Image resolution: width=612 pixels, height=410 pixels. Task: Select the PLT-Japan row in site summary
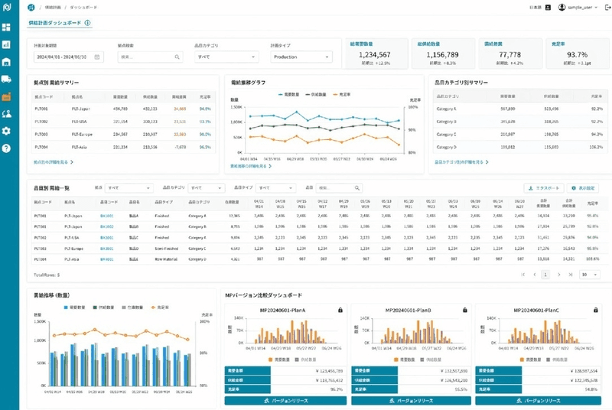[123, 109]
